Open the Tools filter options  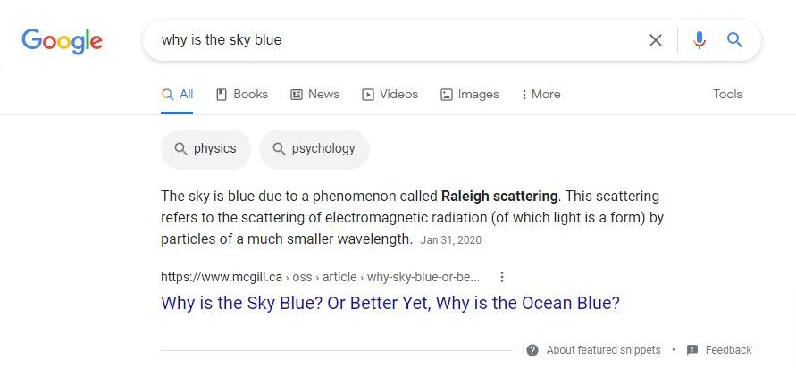[x=727, y=94]
